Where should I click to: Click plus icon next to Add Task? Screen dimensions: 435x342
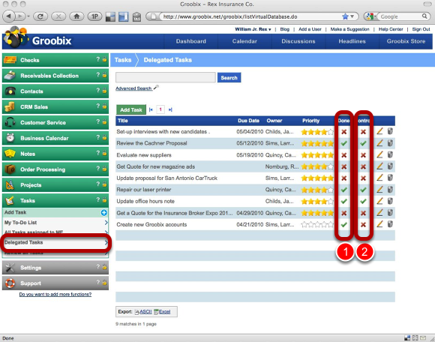click(104, 213)
